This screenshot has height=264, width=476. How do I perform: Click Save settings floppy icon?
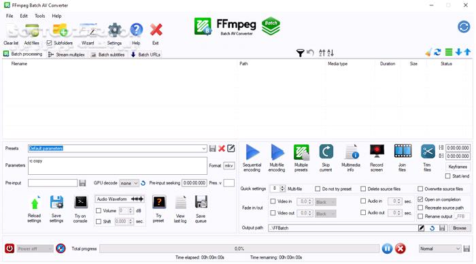point(56,202)
